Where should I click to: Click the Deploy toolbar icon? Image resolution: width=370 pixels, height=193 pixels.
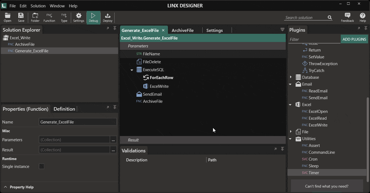tap(107, 17)
